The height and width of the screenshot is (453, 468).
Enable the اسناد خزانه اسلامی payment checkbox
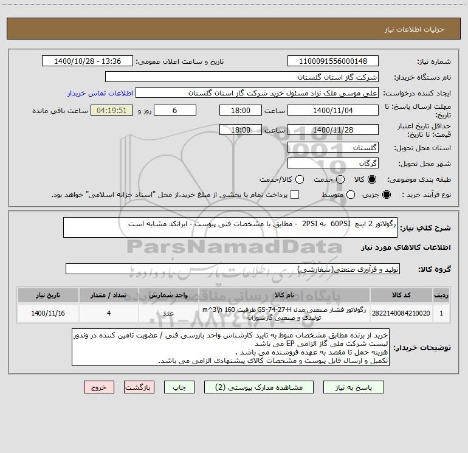pyautogui.click(x=295, y=195)
